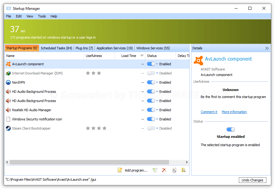Follow the Comment it link
The image size is (275, 189).
(209, 112)
